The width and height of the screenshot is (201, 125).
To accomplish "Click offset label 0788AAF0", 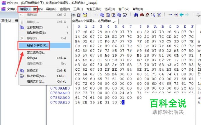I will [60, 93].
